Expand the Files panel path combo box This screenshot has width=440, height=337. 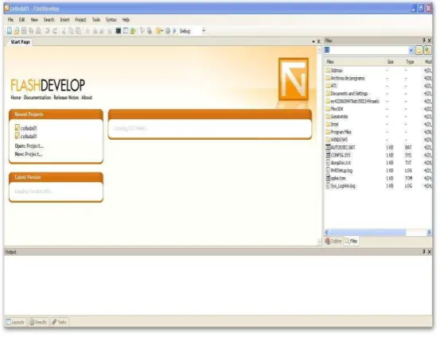411,50
